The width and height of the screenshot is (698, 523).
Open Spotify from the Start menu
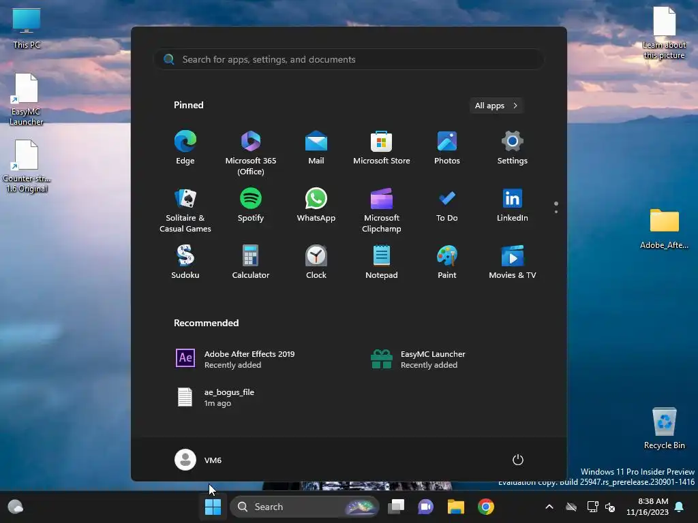pyautogui.click(x=251, y=205)
